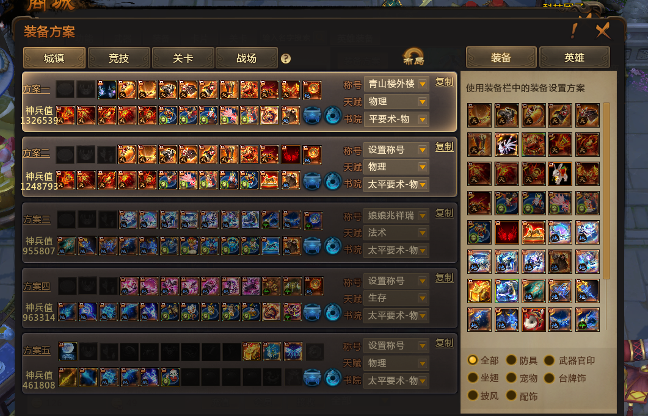Click the blue cauldron icon in 方案一 row
Image resolution: width=648 pixels, height=416 pixels.
(312, 115)
